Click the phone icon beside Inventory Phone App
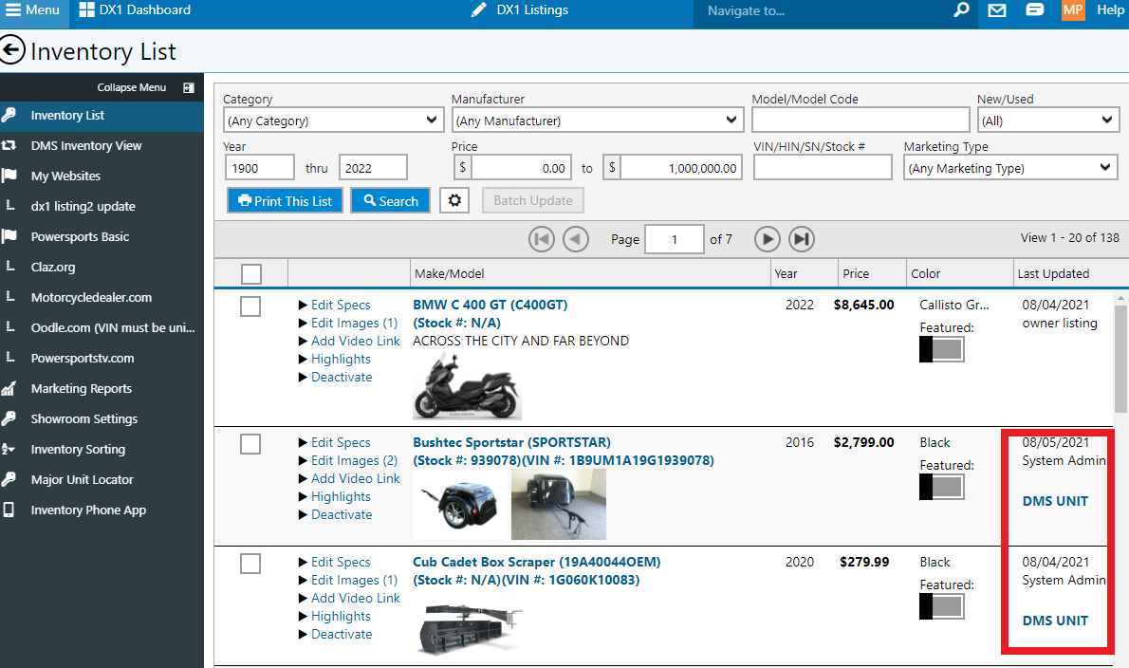Image resolution: width=1129 pixels, height=668 pixels. 9,510
